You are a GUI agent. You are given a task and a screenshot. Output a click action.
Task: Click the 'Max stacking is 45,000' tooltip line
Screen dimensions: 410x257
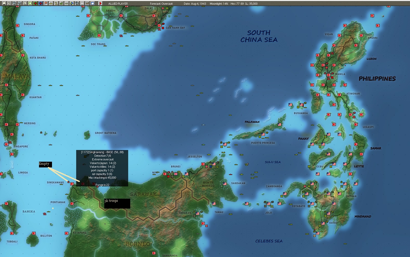coord(102,178)
